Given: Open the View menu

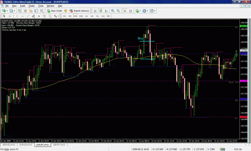Looking at the screenshot, I should click(14, 6).
